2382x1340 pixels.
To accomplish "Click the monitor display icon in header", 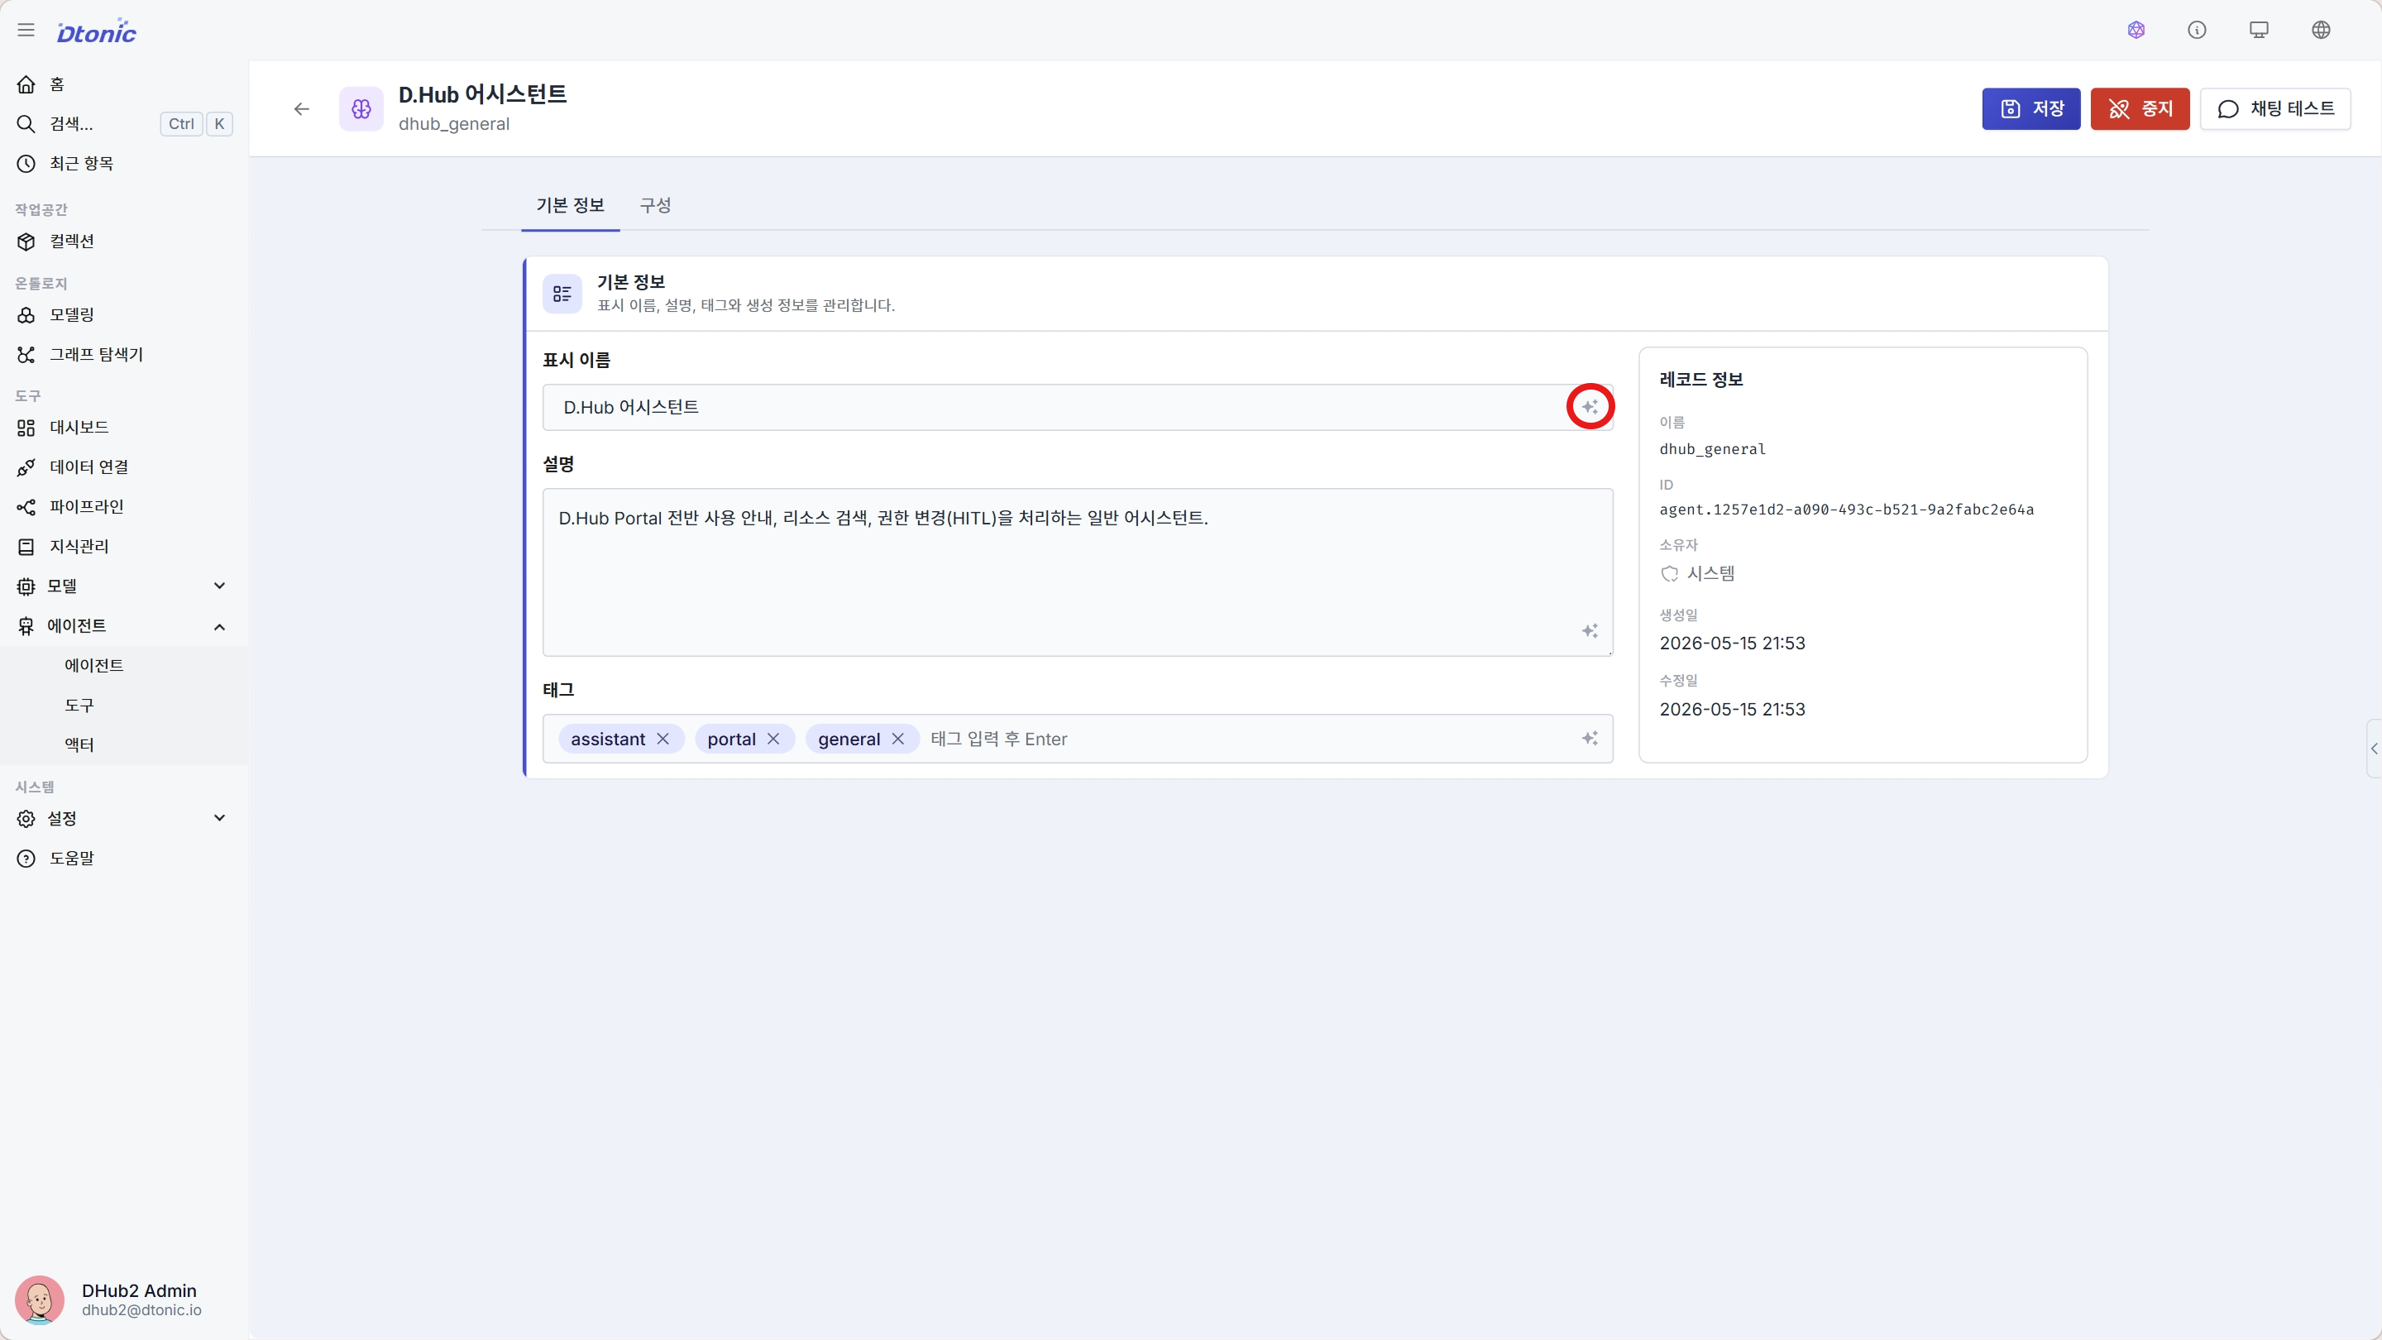I will coord(2259,31).
